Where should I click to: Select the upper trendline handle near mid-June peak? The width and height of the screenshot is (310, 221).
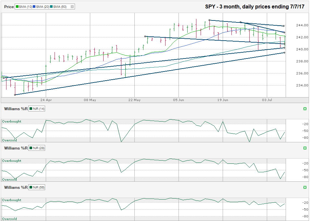pyautogui.click(x=209, y=20)
